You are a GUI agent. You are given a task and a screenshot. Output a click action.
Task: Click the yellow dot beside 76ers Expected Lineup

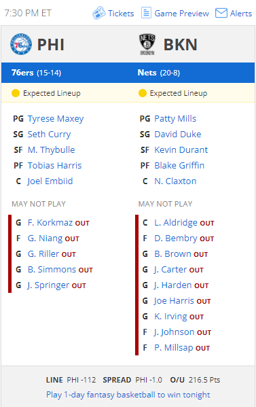[x=16, y=93]
